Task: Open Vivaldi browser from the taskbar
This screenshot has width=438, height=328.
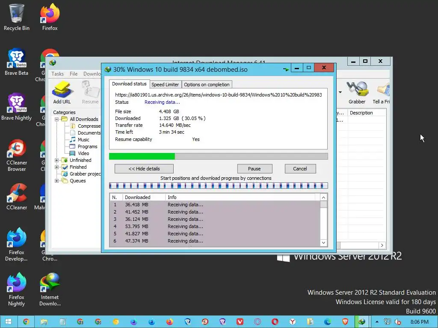Action: coord(240,322)
